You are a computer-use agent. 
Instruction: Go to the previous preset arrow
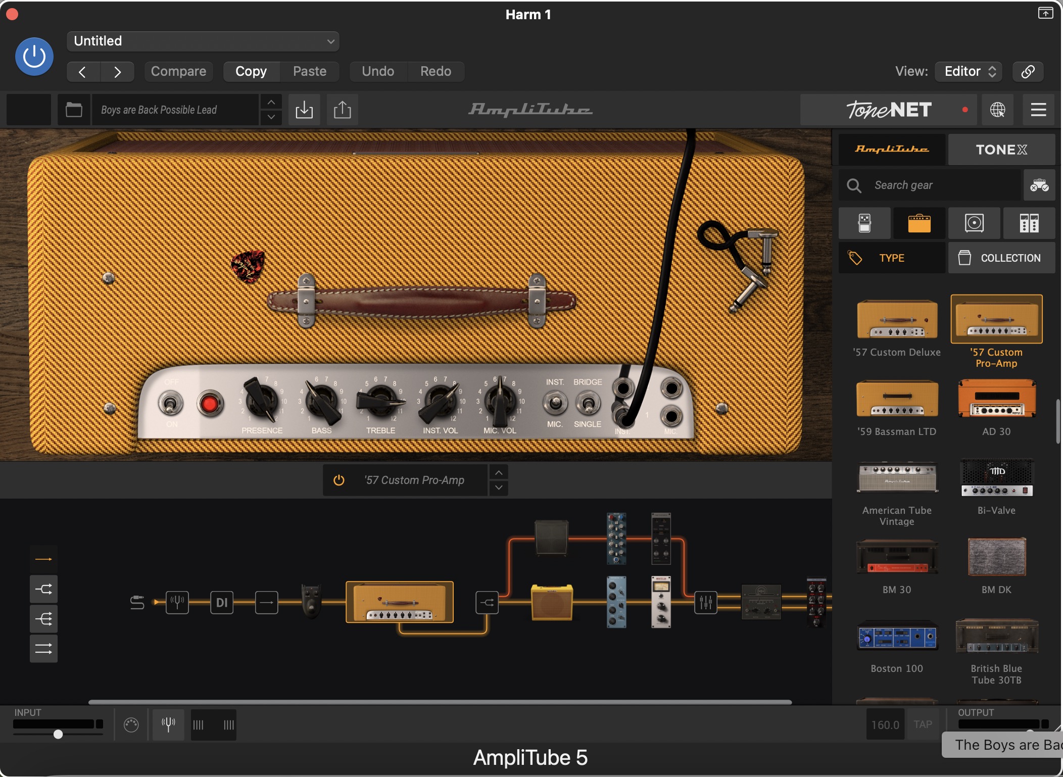click(x=83, y=72)
